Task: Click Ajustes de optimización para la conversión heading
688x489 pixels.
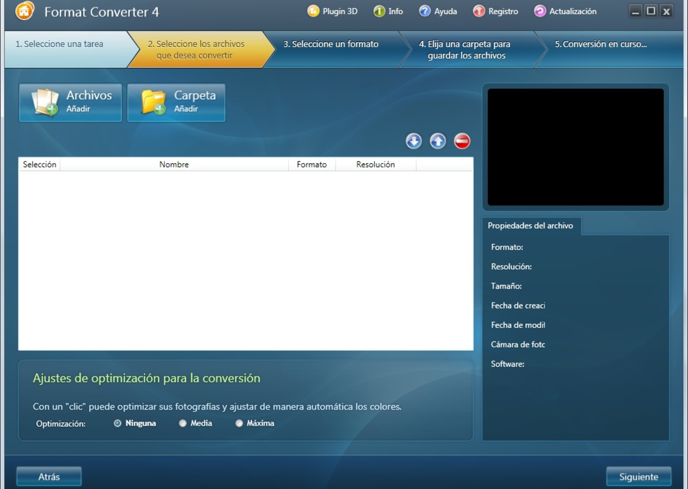Action: [147, 378]
